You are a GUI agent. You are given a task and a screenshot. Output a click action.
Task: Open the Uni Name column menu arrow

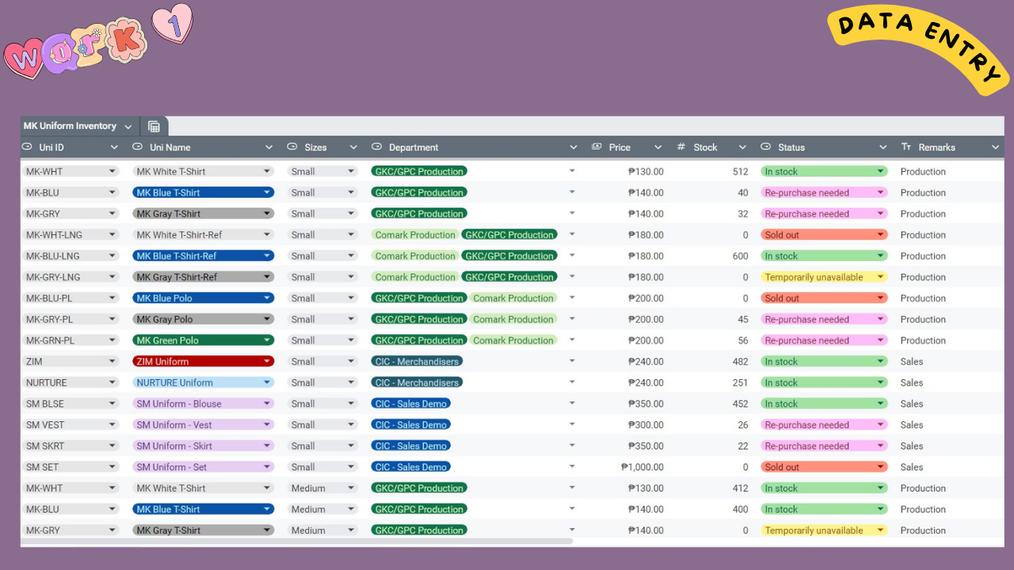click(x=269, y=147)
